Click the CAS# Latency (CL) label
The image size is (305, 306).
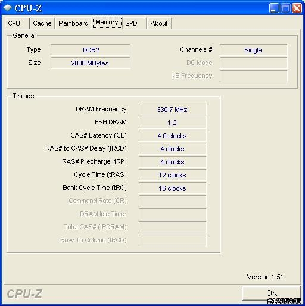(98, 135)
